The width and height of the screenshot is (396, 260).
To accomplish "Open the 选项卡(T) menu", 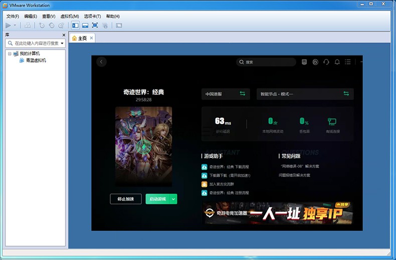I will (x=92, y=16).
